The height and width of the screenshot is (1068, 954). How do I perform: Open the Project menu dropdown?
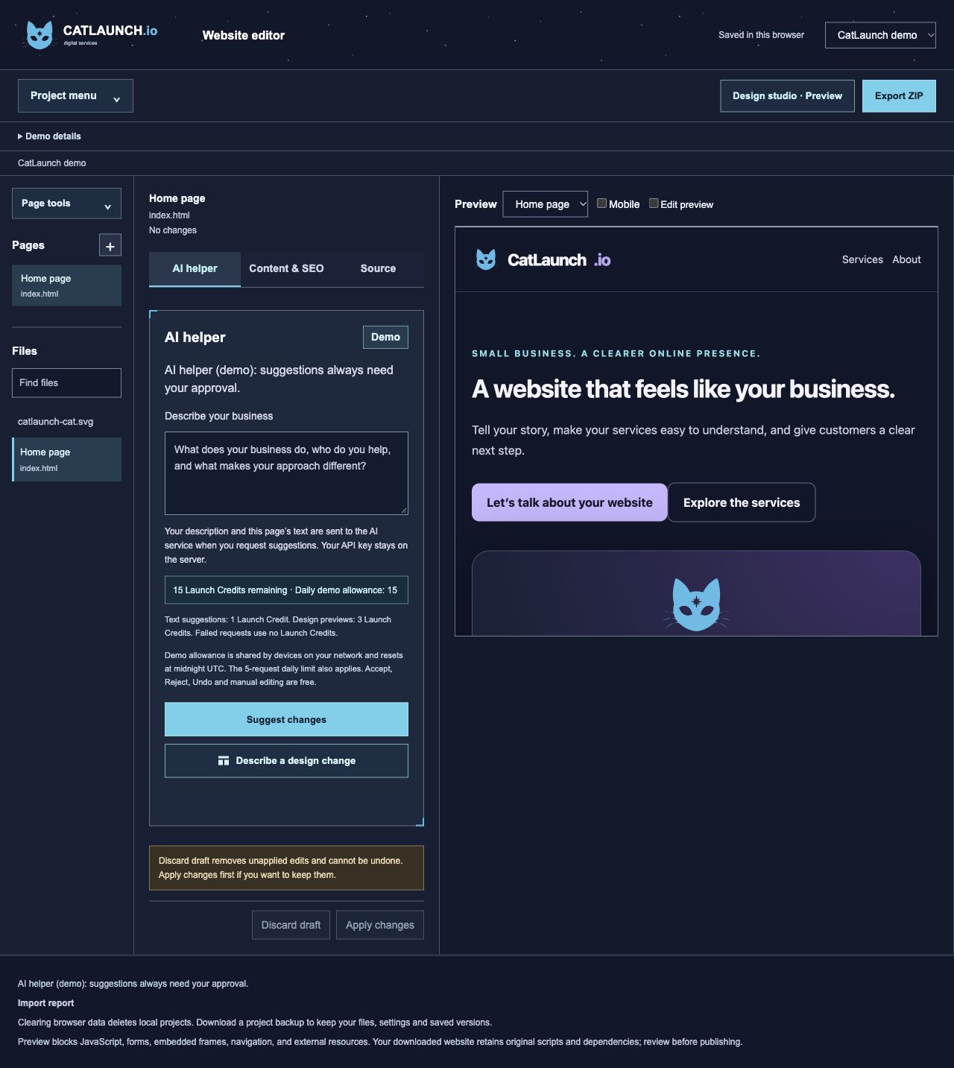(x=75, y=96)
